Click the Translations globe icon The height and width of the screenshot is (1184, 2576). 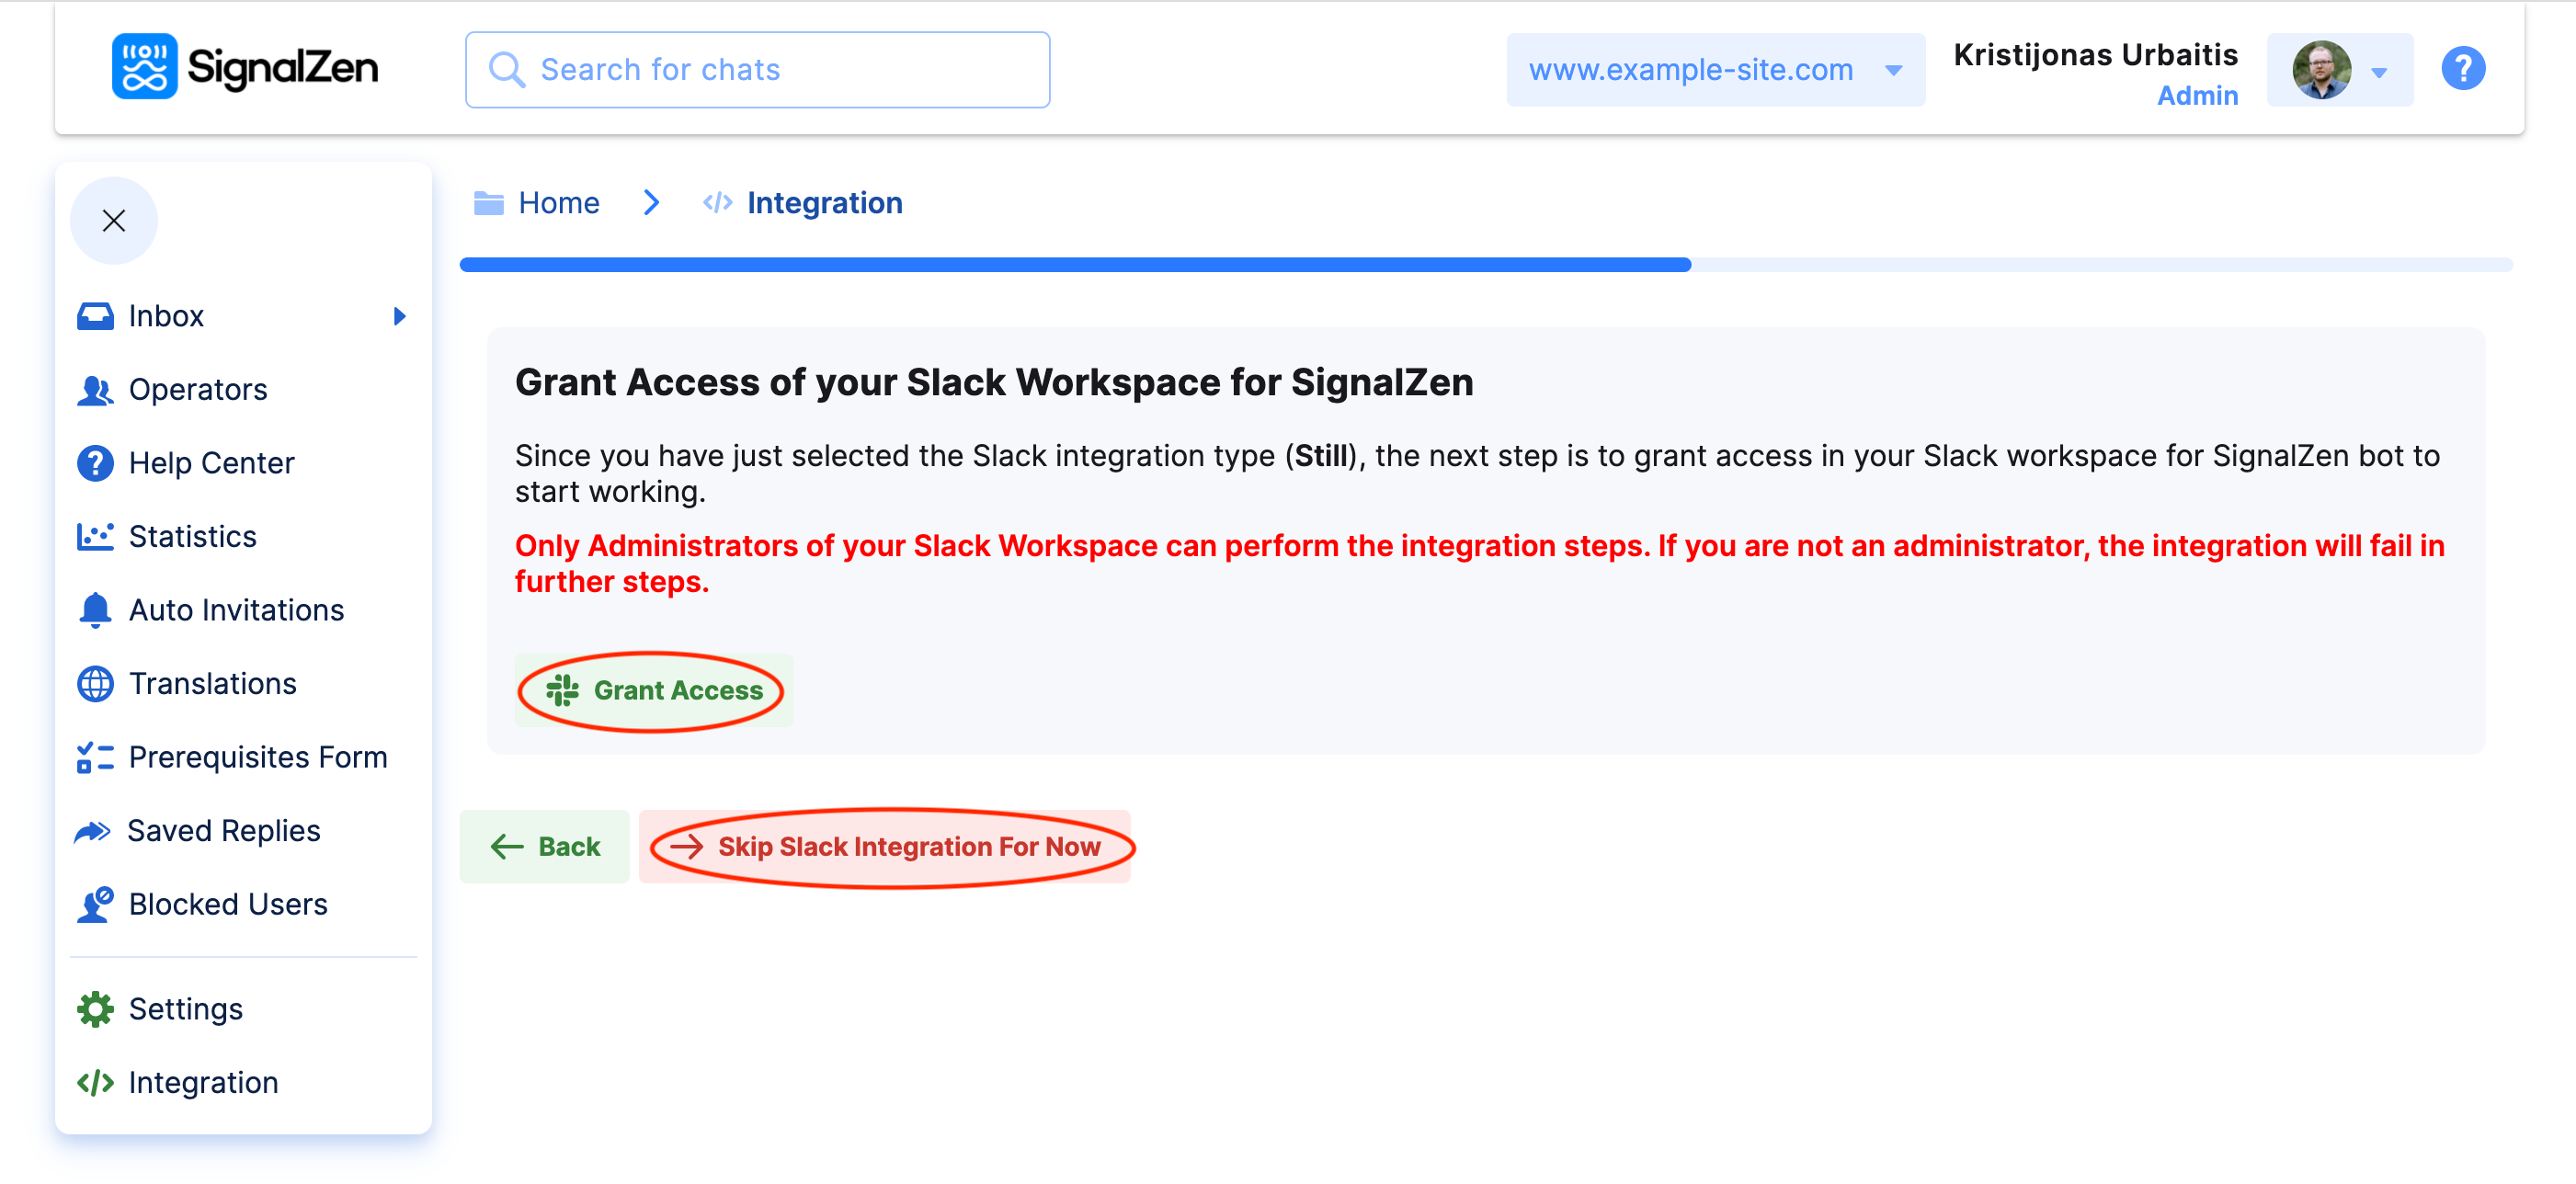95,684
